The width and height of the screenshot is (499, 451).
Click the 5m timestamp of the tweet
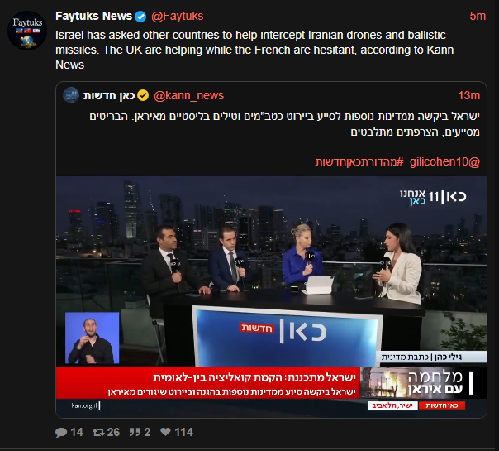click(478, 16)
